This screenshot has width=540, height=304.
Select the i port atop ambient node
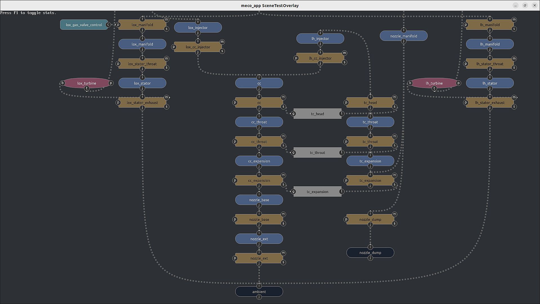[x=259, y=286]
